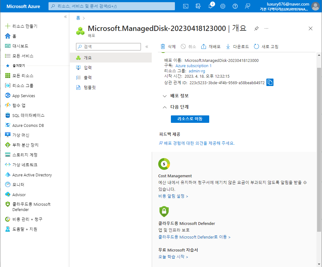The width and height of the screenshot is (322, 267).
Task: Click 다운로드 in the toolbar
Action: pos(237,46)
